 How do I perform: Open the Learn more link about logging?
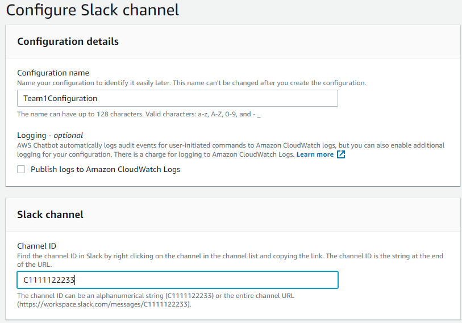coord(315,154)
